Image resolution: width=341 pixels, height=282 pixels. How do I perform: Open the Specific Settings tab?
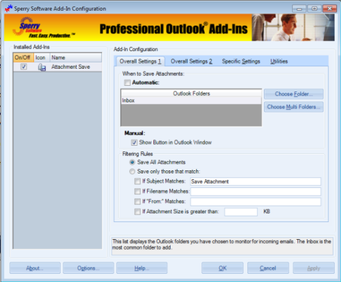[241, 61]
